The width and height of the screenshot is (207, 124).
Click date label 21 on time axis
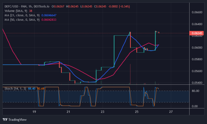[x=68, y=112]
